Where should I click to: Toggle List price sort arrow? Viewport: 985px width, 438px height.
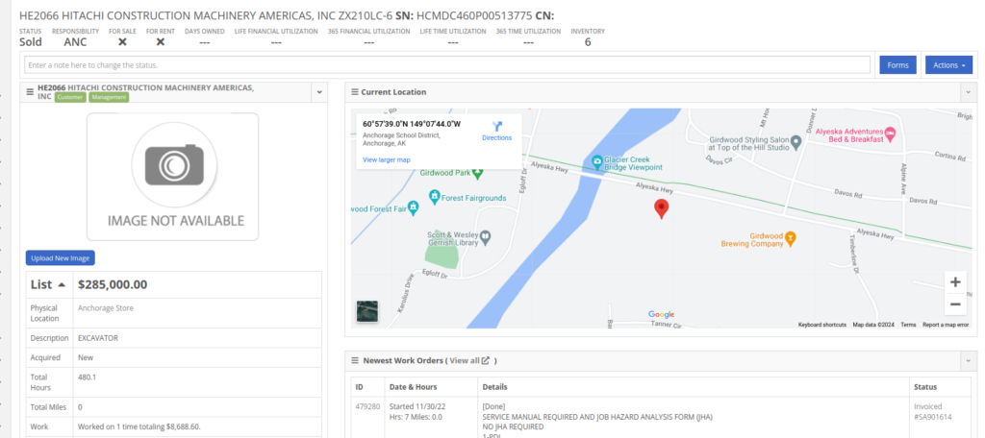[62, 285]
